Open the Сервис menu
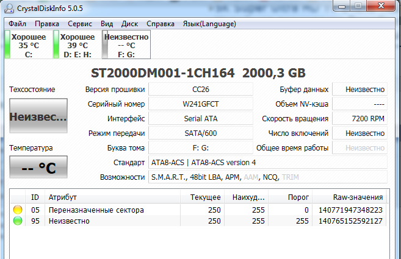The height and width of the screenshot is (259, 401). click(80, 24)
